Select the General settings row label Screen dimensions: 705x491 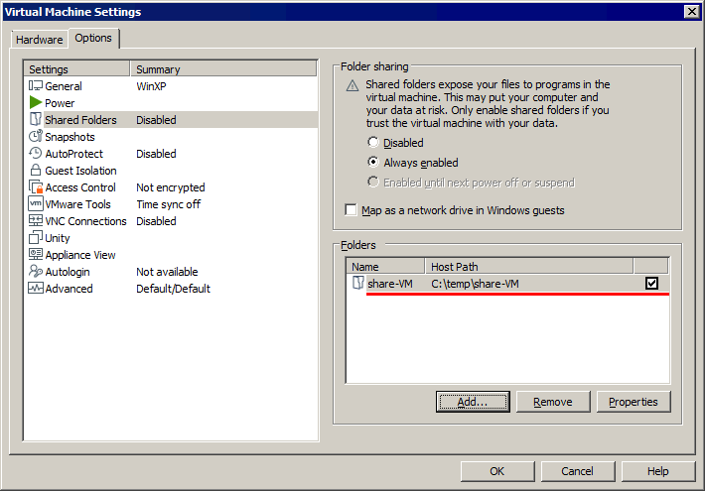coord(64,86)
